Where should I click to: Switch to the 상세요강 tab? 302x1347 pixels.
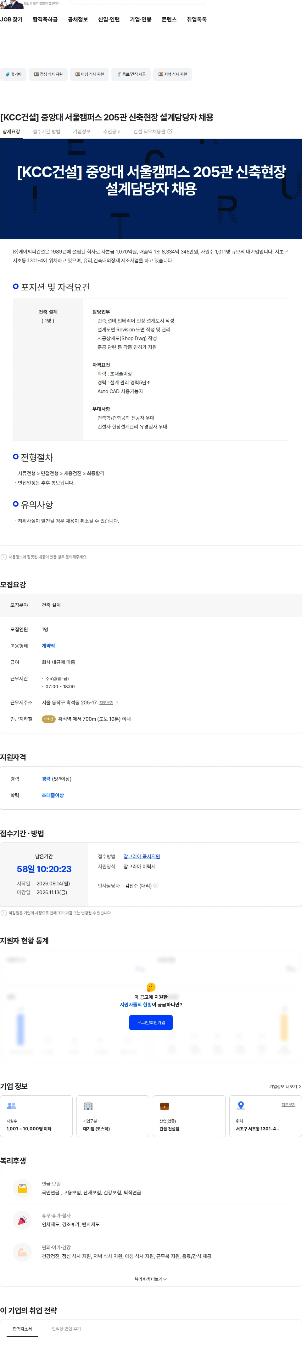click(11, 131)
